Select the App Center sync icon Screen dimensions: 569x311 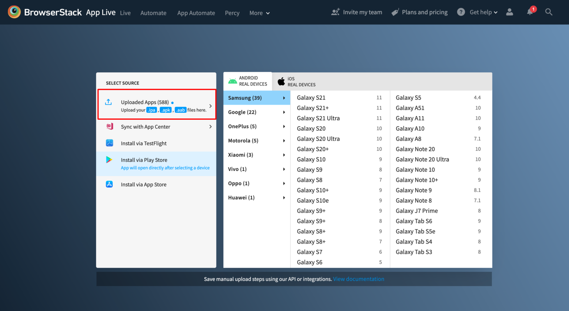coord(109,126)
